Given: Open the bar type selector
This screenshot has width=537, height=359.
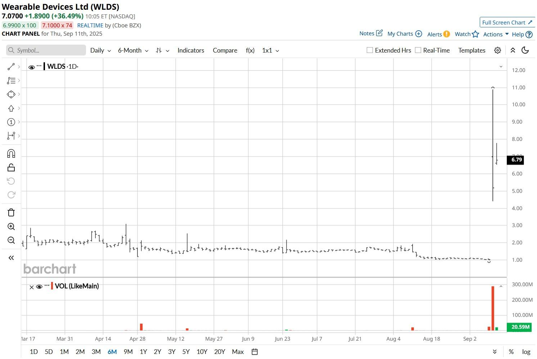Looking at the screenshot, I should point(162,50).
